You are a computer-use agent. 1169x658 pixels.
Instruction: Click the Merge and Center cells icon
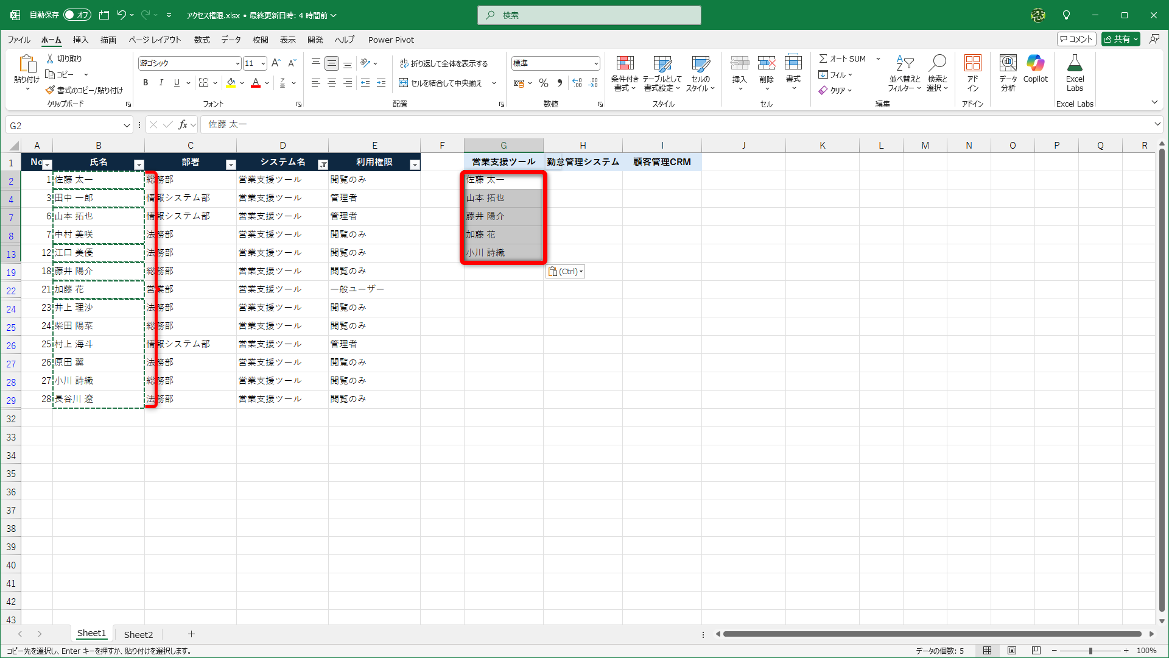pyautogui.click(x=403, y=83)
